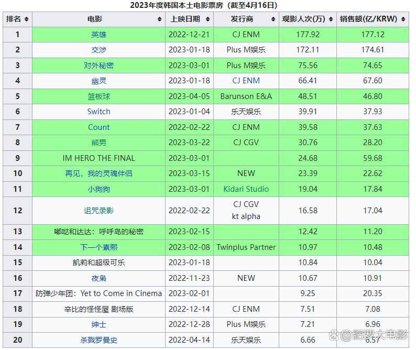Open the 交涉 movie link

pyautogui.click(x=98, y=50)
